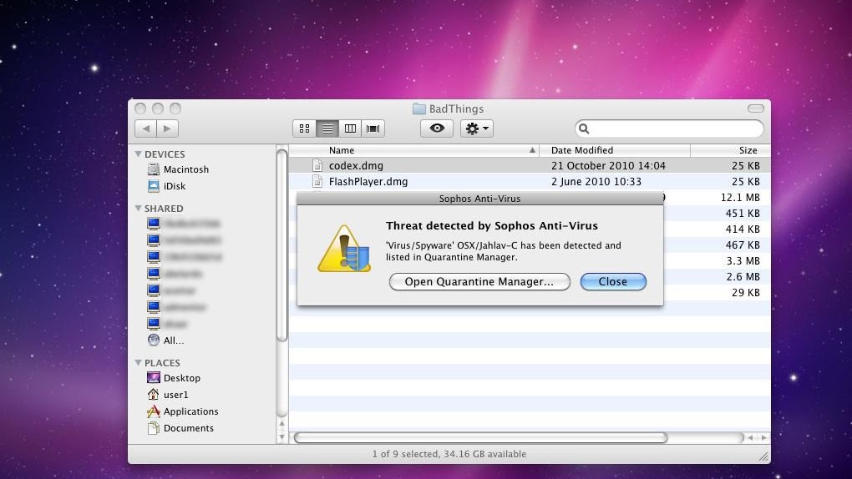Sort by Name column header
852x479 pixels.
[x=414, y=150]
